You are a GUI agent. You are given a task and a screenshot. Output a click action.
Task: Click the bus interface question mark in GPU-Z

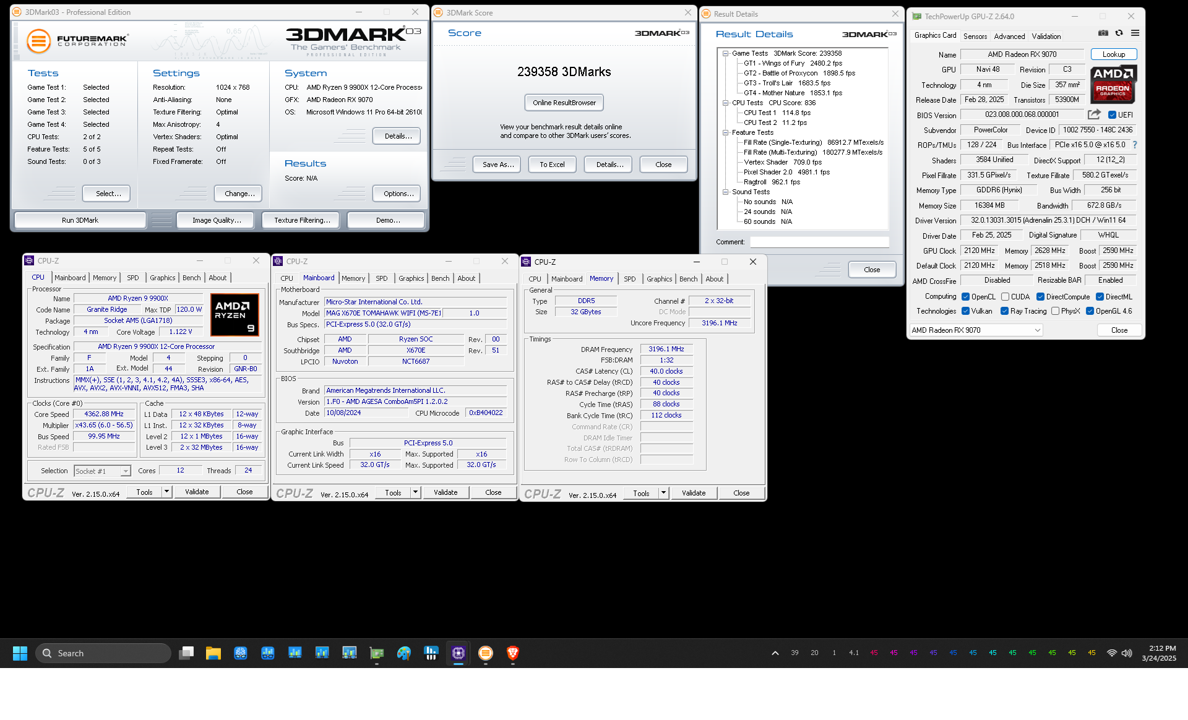(1135, 145)
